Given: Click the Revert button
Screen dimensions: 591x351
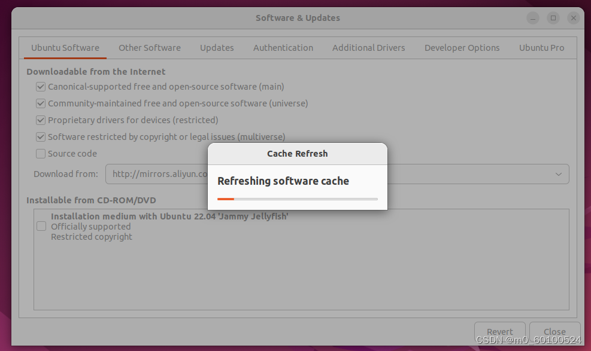Looking at the screenshot, I should click(500, 332).
